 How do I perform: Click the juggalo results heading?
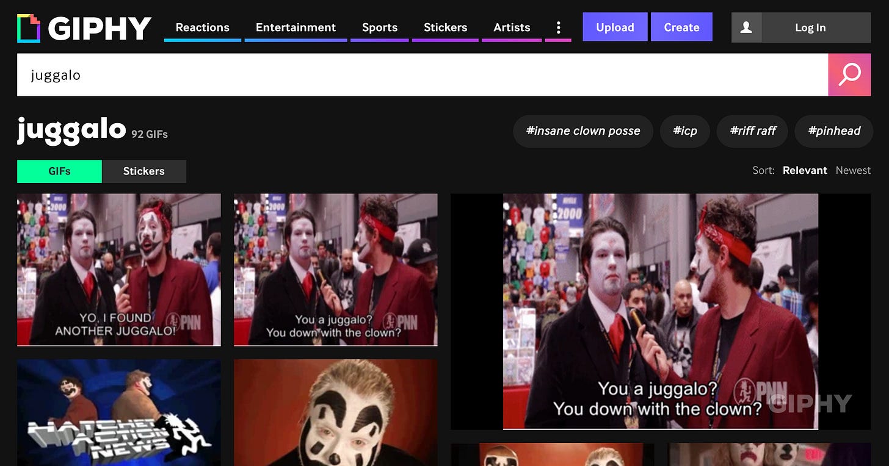pos(71,129)
